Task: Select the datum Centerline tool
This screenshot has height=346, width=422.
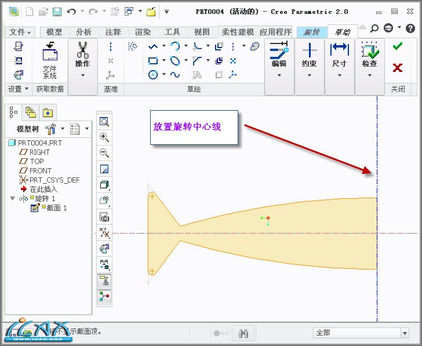Action: [x=111, y=46]
